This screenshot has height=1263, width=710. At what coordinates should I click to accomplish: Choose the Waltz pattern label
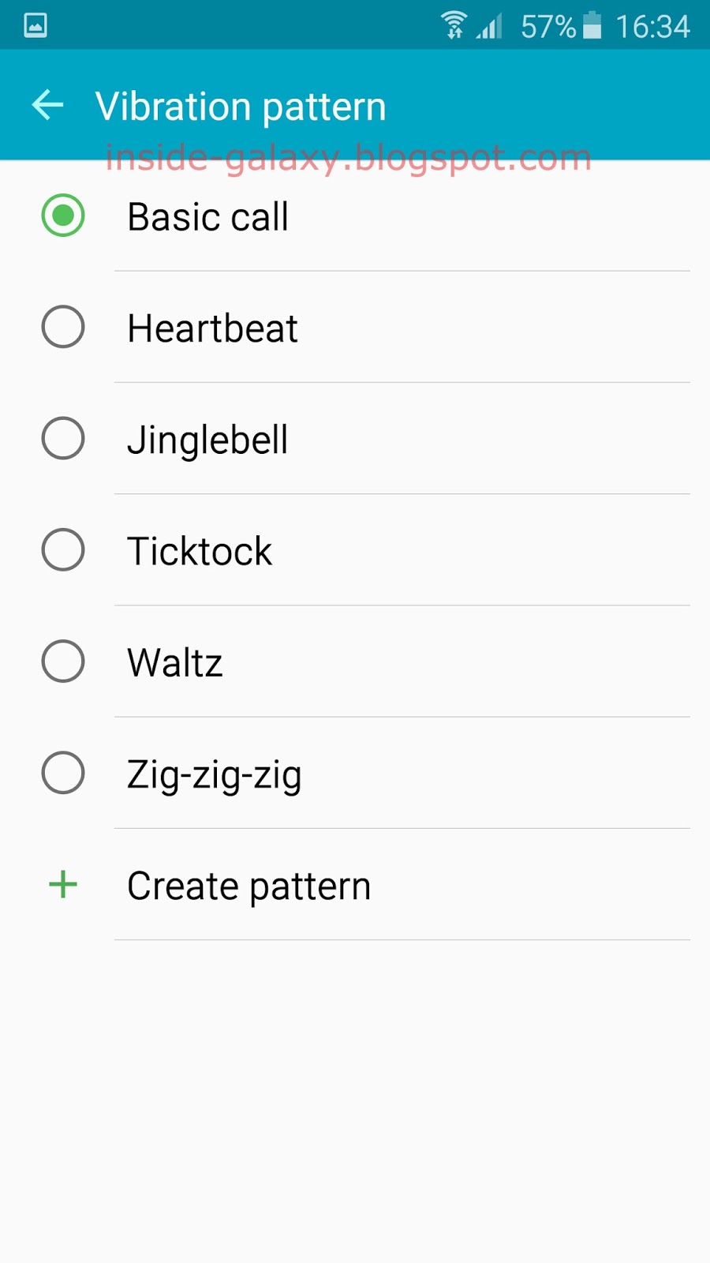175,662
